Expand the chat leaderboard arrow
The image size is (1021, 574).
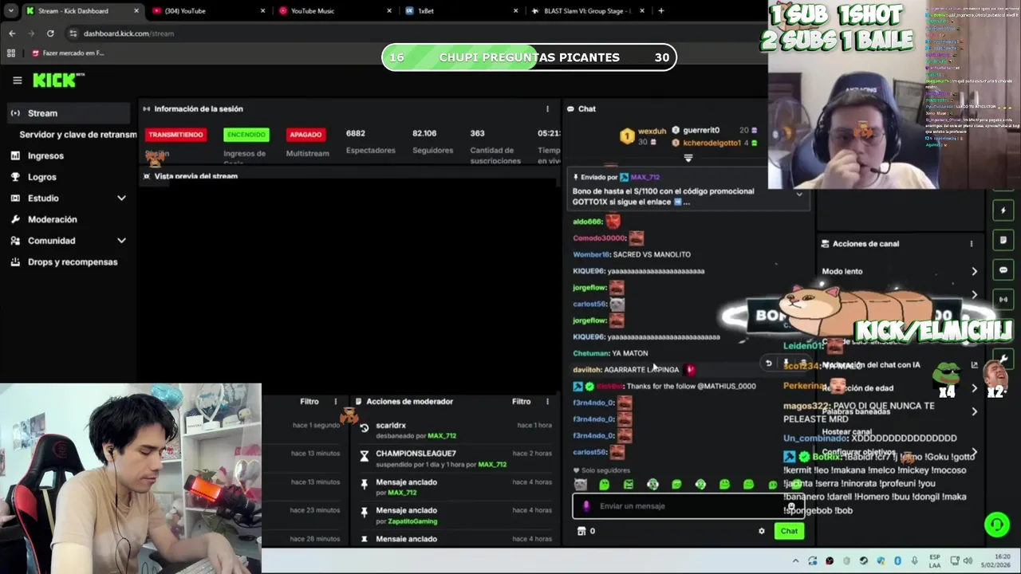point(688,158)
